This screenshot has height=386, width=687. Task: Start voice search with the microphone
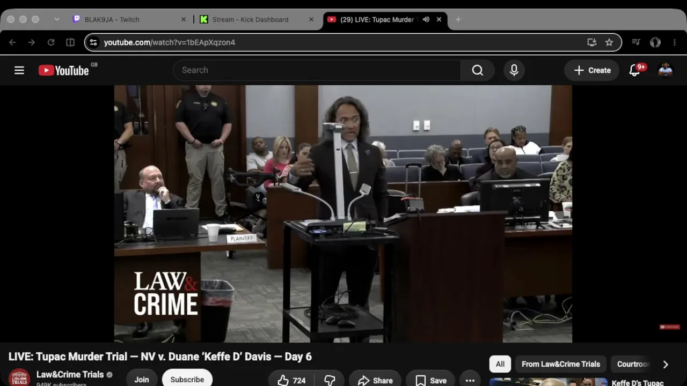[514, 70]
